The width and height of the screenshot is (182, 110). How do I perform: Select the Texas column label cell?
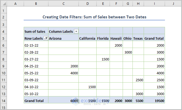[138, 38]
